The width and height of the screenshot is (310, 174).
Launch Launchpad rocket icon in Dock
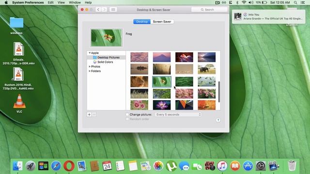point(31,166)
